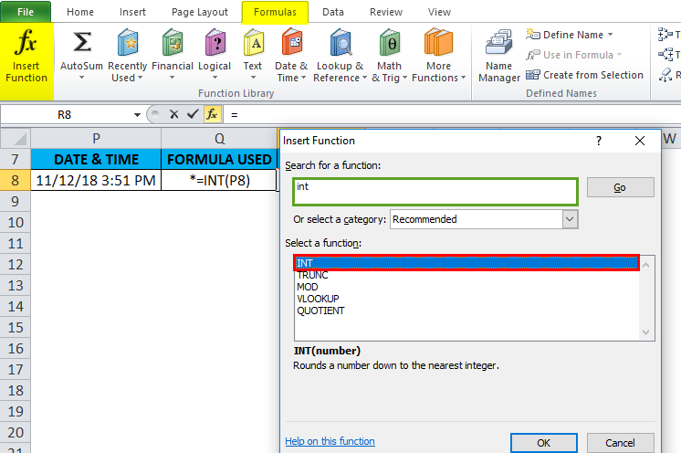Image resolution: width=681 pixels, height=453 pixels.
Task: Expand the function category dropdown
Action: pyautogui.click(x=570, y=219)
